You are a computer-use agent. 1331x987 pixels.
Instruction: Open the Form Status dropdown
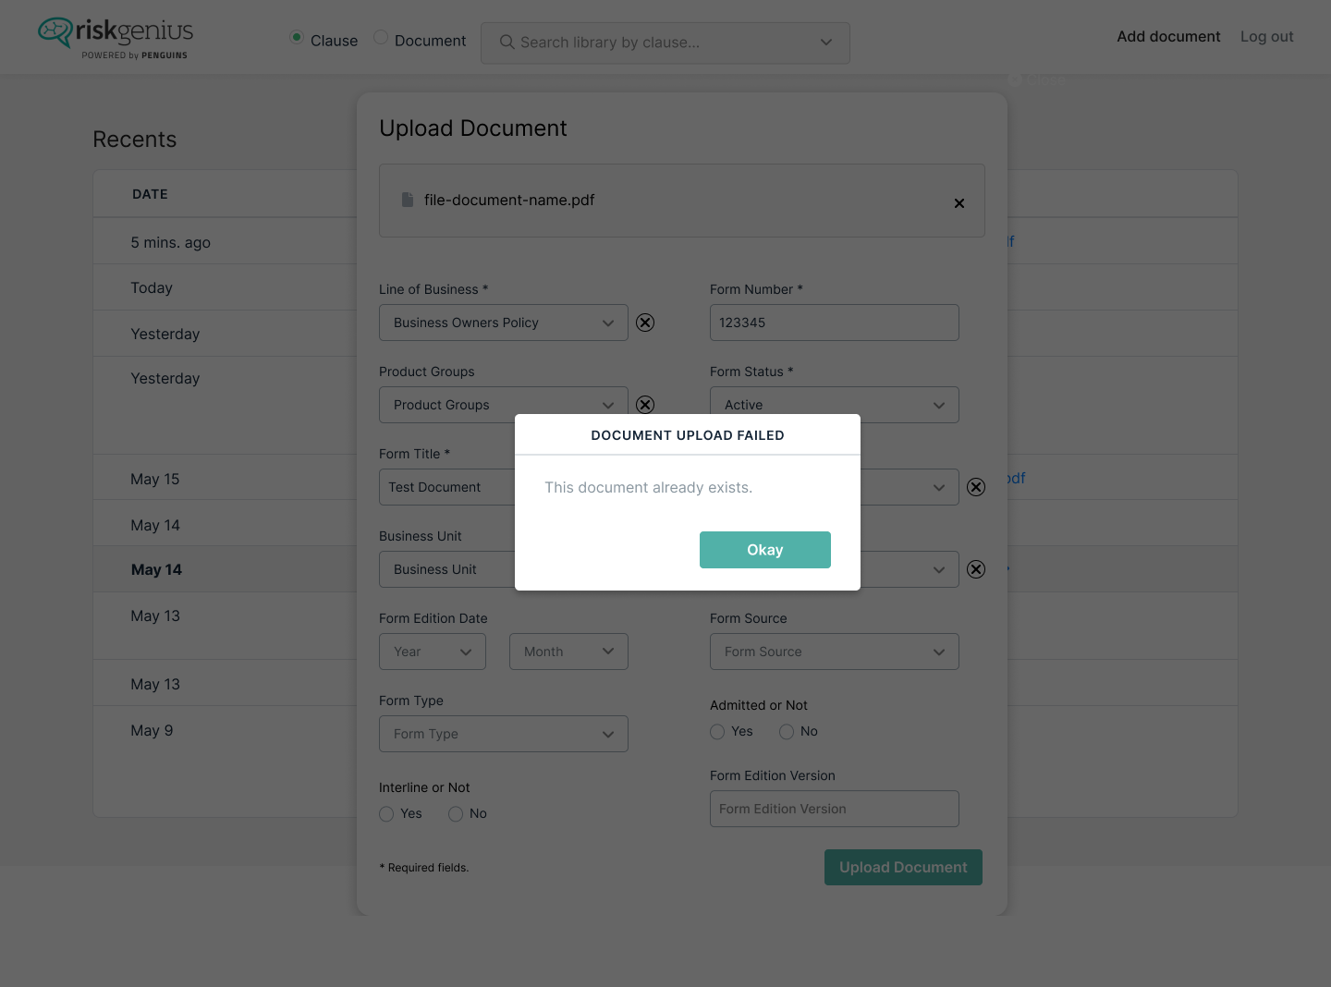point(835,405)
